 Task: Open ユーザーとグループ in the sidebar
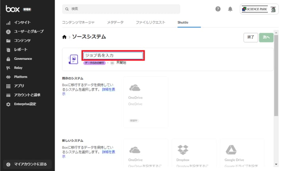(x=29, y=31)
